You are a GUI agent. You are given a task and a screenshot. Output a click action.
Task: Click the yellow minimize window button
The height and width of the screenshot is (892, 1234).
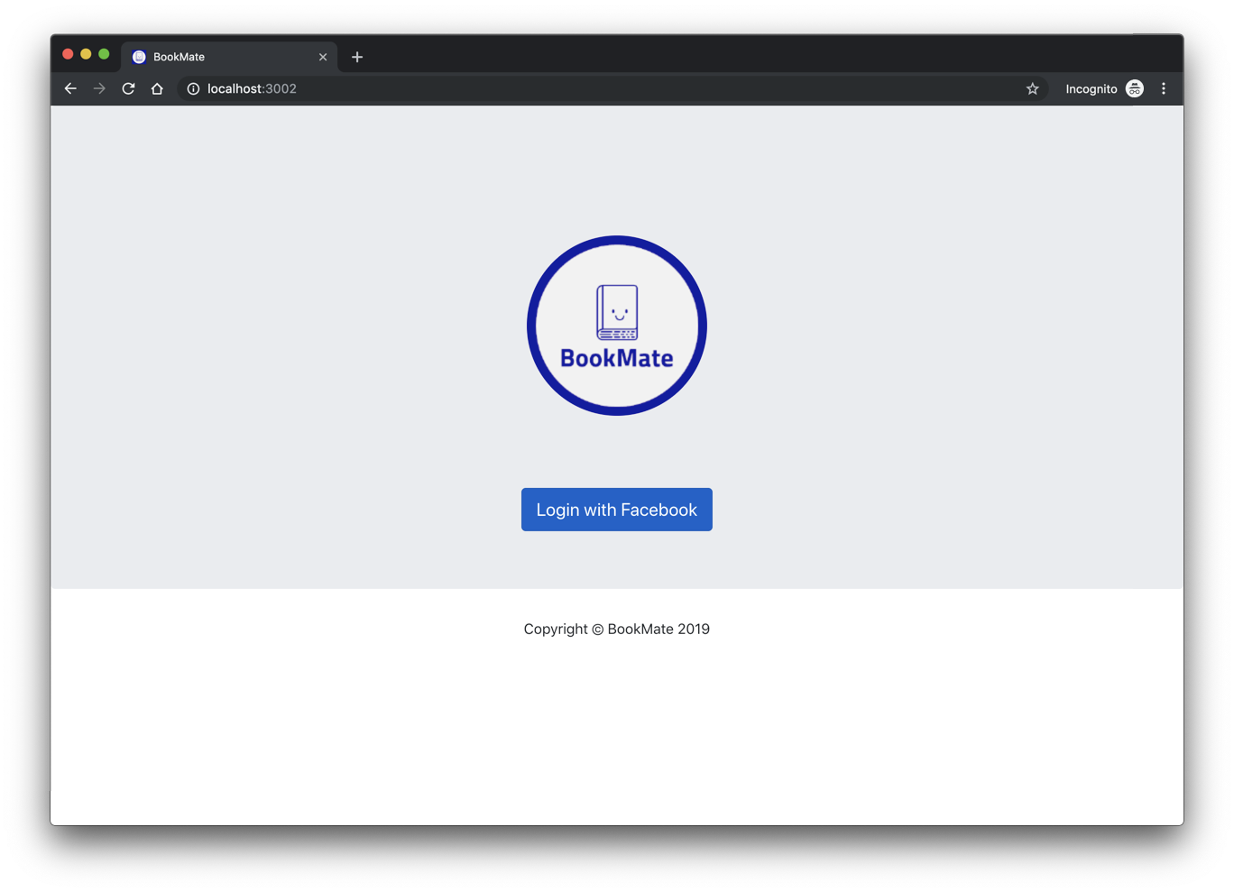86,54
